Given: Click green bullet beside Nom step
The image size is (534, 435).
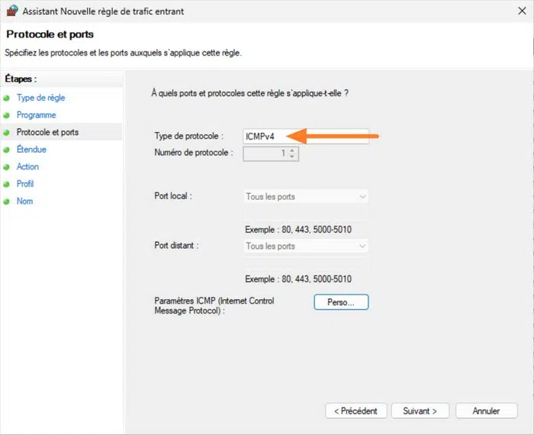Looking at the screenshot, I should pyautogui.click(x=8, y=201).
